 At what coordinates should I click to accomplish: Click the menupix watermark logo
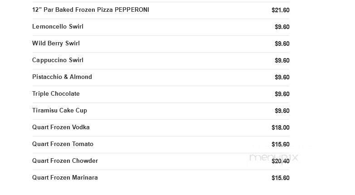point(273,157)
